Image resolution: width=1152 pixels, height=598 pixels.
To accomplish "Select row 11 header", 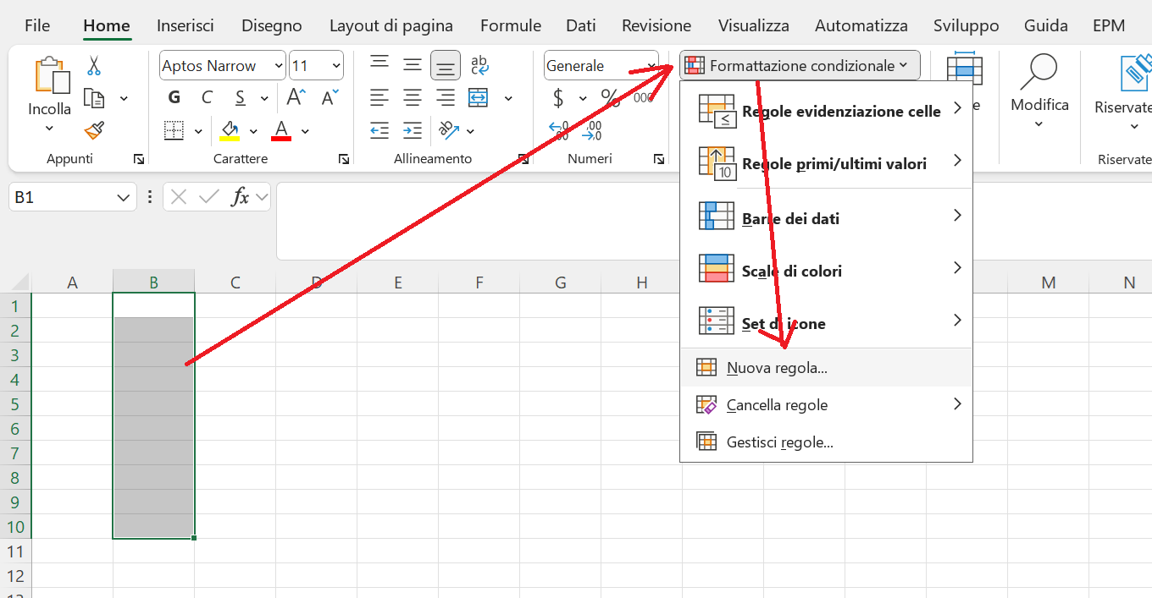I will (15, 551).
